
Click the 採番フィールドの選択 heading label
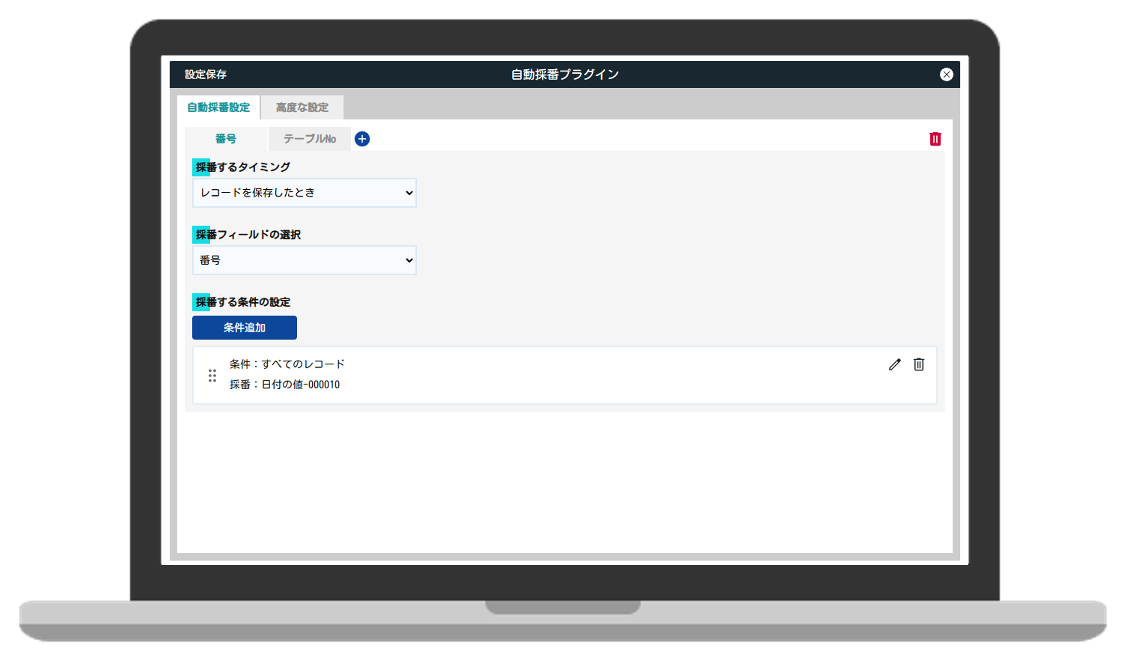[x=248, y=235]
